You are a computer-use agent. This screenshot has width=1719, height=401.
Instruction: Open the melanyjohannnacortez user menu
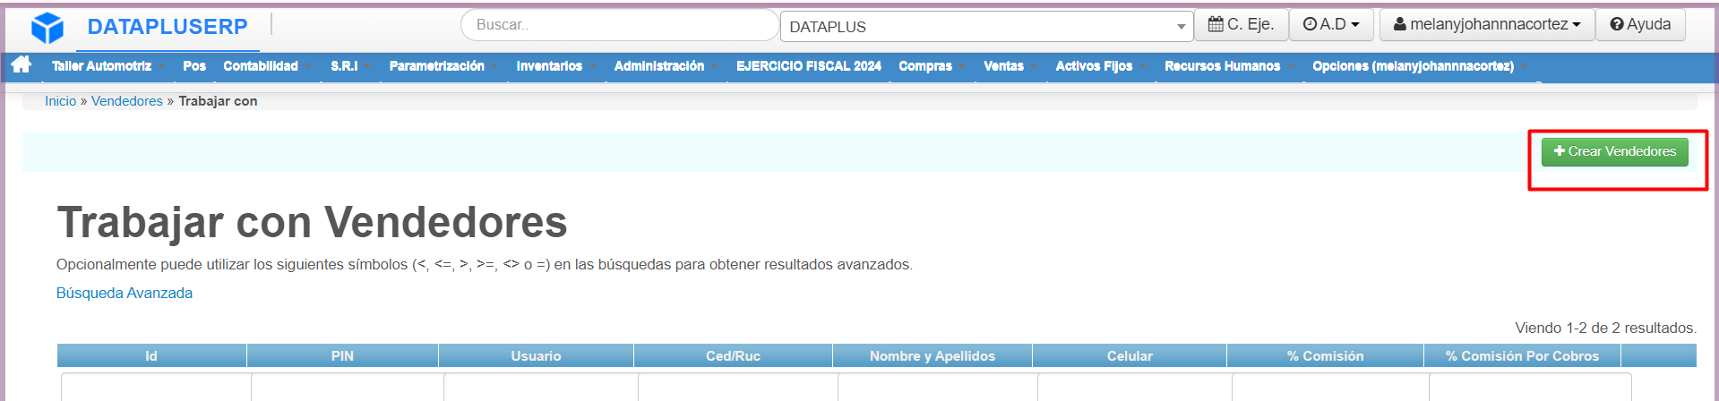[x=1487, y=24]
